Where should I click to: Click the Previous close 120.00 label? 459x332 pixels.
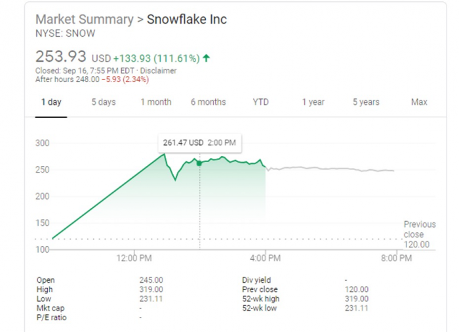[417, 234]
